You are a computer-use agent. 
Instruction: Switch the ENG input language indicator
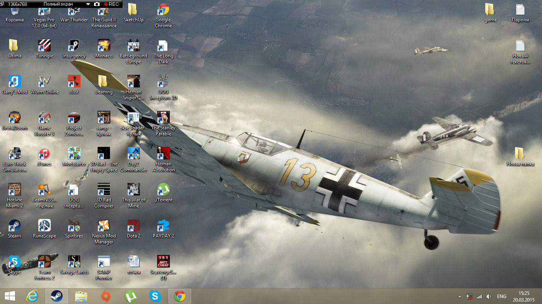502,296
